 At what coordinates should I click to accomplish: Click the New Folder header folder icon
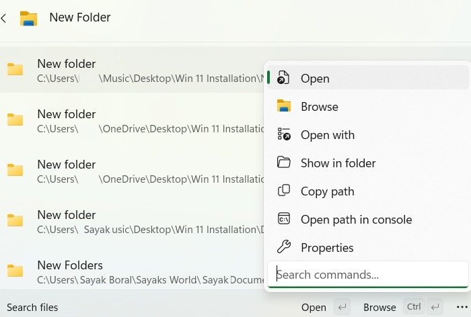(x=28, y=18)
